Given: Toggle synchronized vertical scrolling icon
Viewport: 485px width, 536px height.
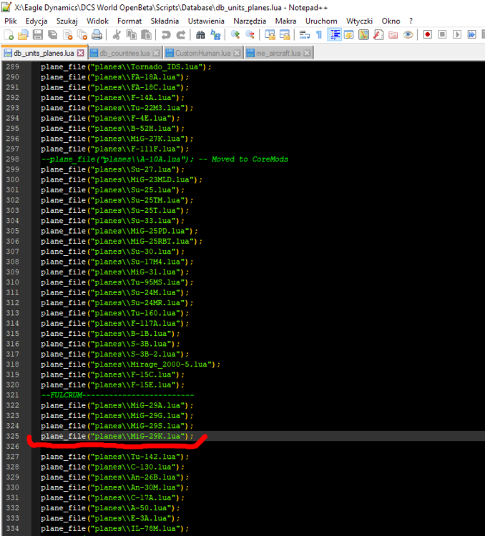Looking at the screenshot, I should (270, 34).
